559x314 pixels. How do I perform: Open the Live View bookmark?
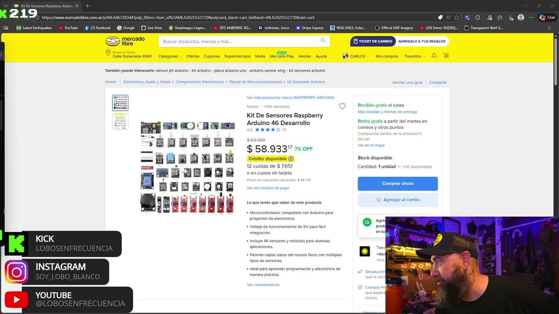pos(152,27)
